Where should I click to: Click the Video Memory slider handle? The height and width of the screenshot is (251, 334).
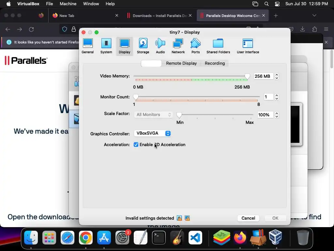coord(247,76)
